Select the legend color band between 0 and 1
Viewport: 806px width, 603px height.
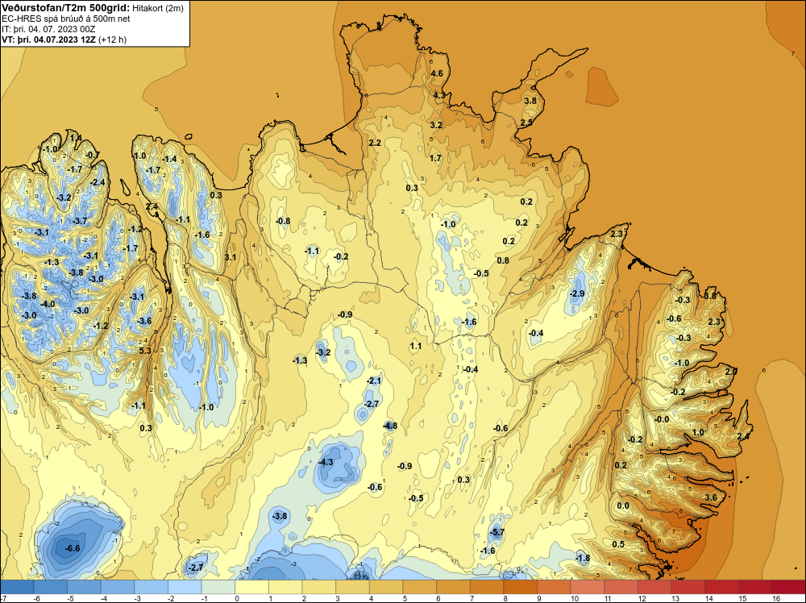point(251,587)
